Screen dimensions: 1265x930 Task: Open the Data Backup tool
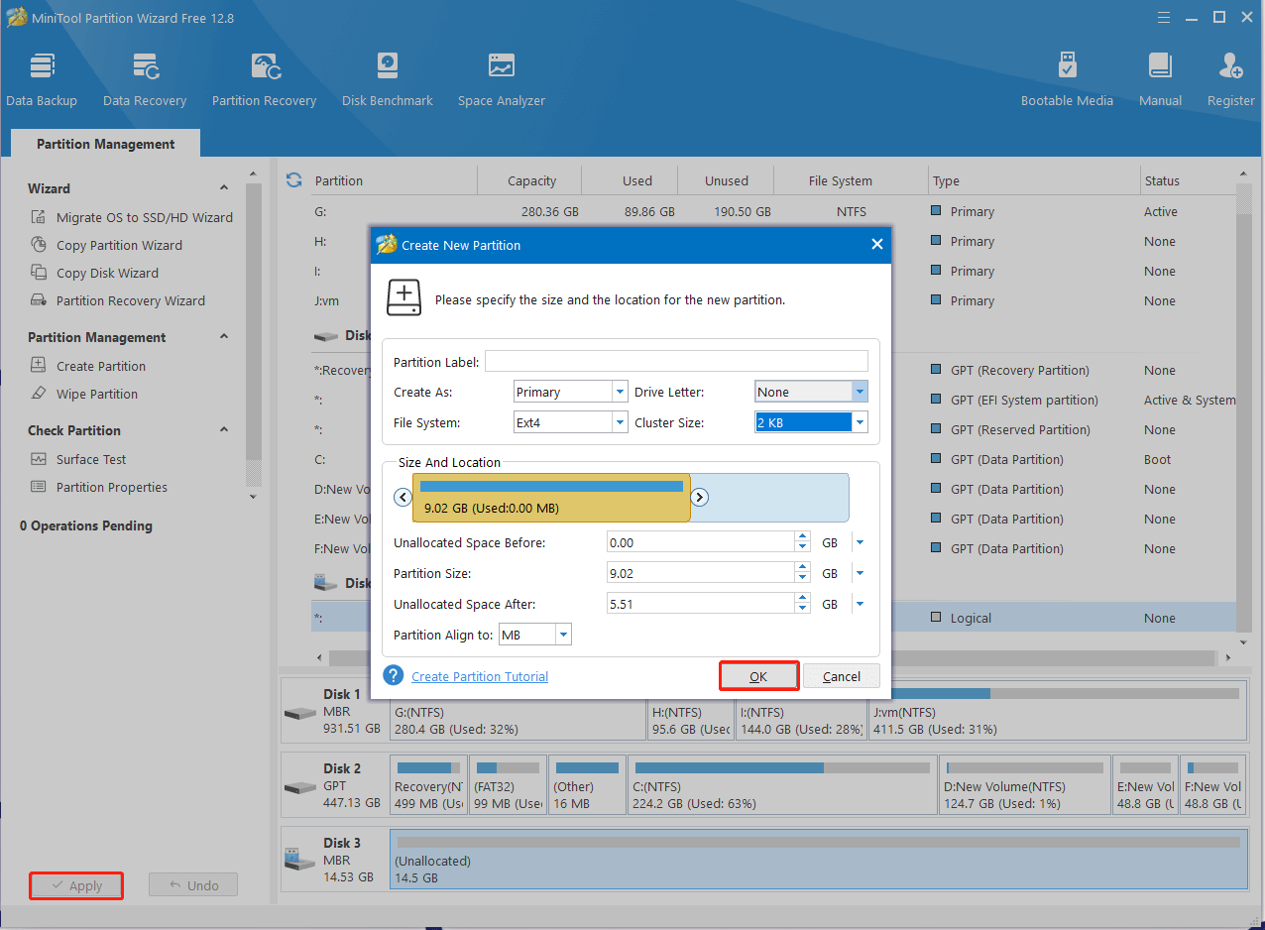click(x=42, y=79)
